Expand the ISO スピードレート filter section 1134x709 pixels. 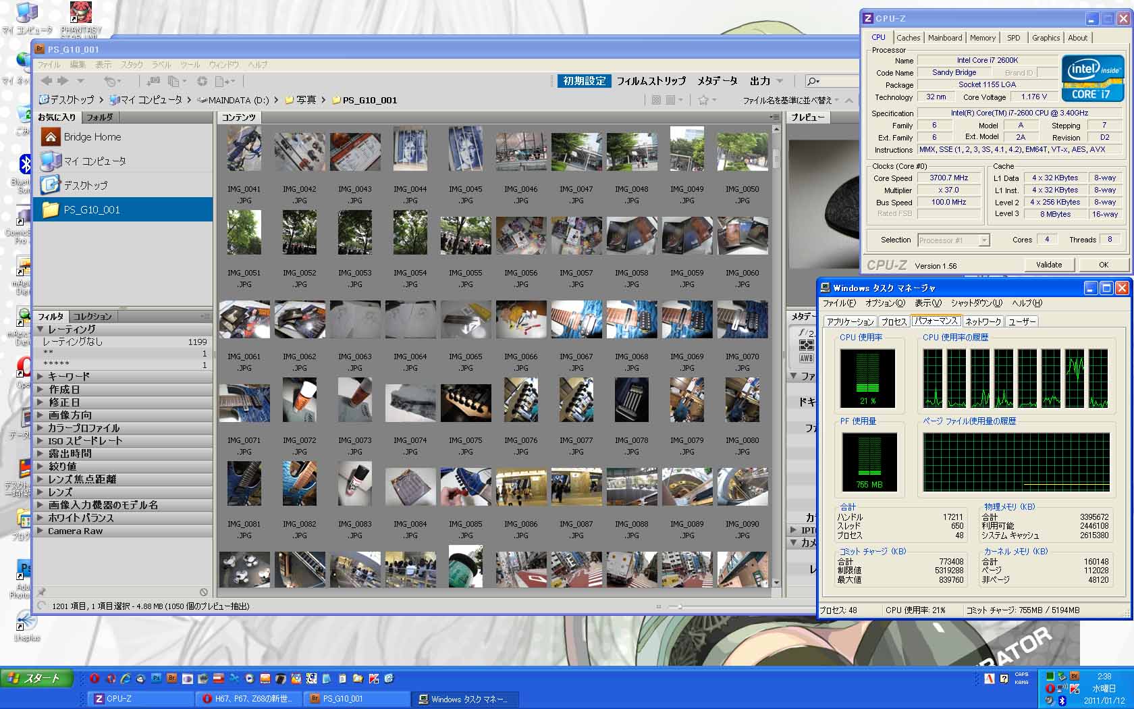[40, 441]
